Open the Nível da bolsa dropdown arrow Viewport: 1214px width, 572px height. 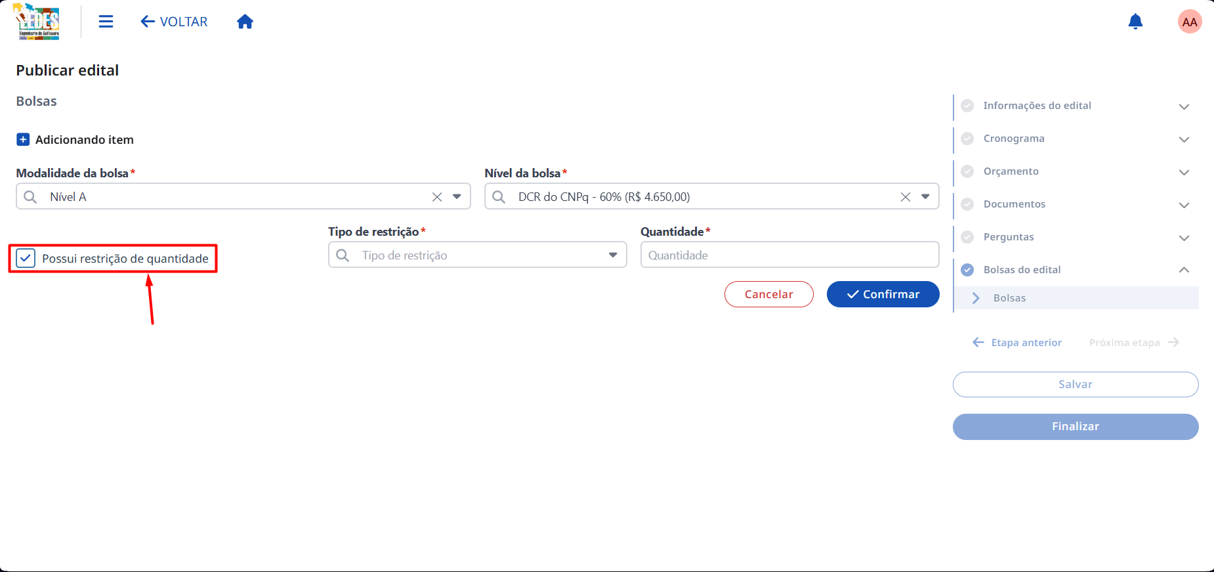click(x=925, y=197)
